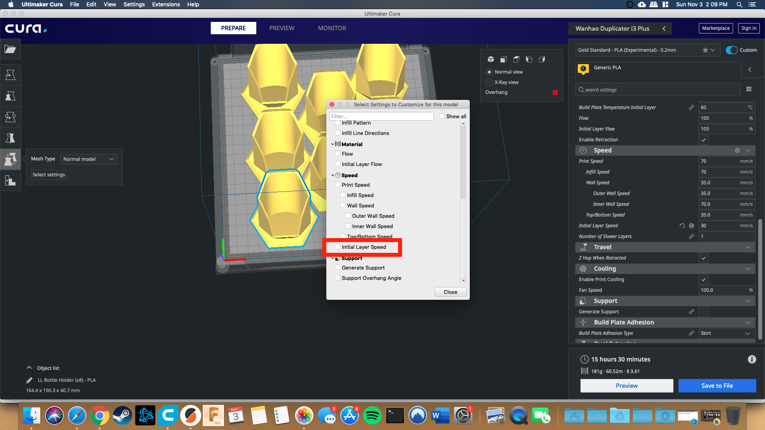Image resolution: width=765 pixels, height=430 pixels.
Task: Collapse the Material section in the dialog
Action: pyautogui.click(x=333, y=144)
